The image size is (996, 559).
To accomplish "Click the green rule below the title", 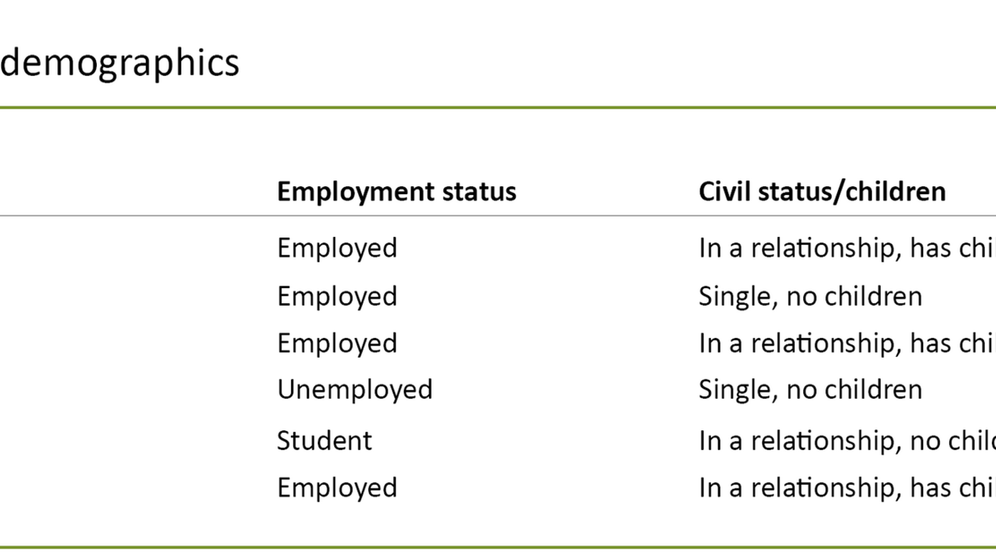I will coord(498,107).
